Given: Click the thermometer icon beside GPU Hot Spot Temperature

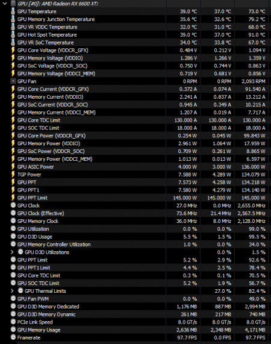Looking at the screenshot, I should pos(13,35).
